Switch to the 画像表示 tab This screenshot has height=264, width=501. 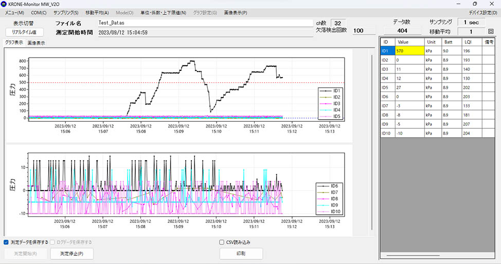pos(36,43)
